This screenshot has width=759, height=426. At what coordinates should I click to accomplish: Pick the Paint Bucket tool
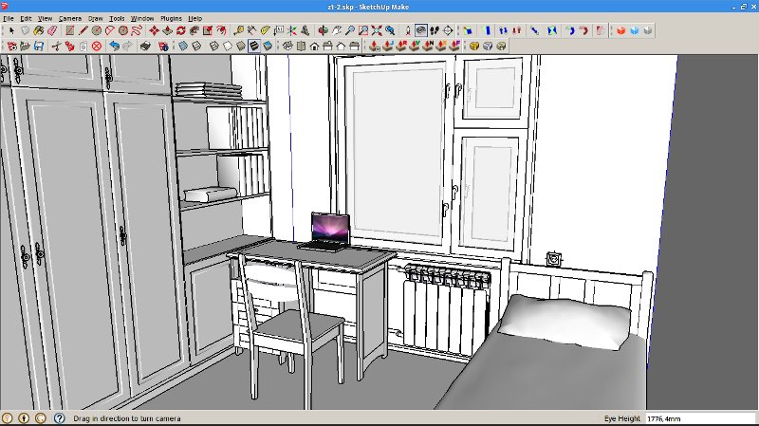pyautogui.click(x=38, y=30)
